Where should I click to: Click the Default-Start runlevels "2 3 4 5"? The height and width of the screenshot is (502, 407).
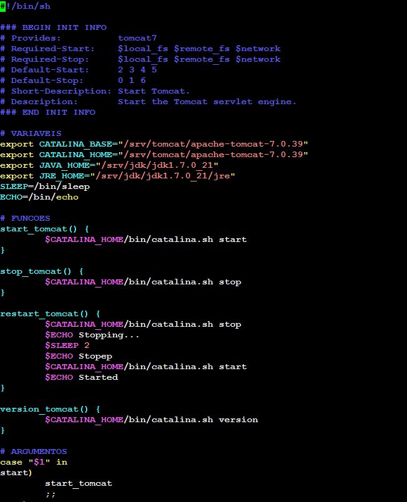click(x=137, y=70)
